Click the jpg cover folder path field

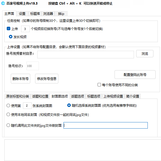coord(106,125)
